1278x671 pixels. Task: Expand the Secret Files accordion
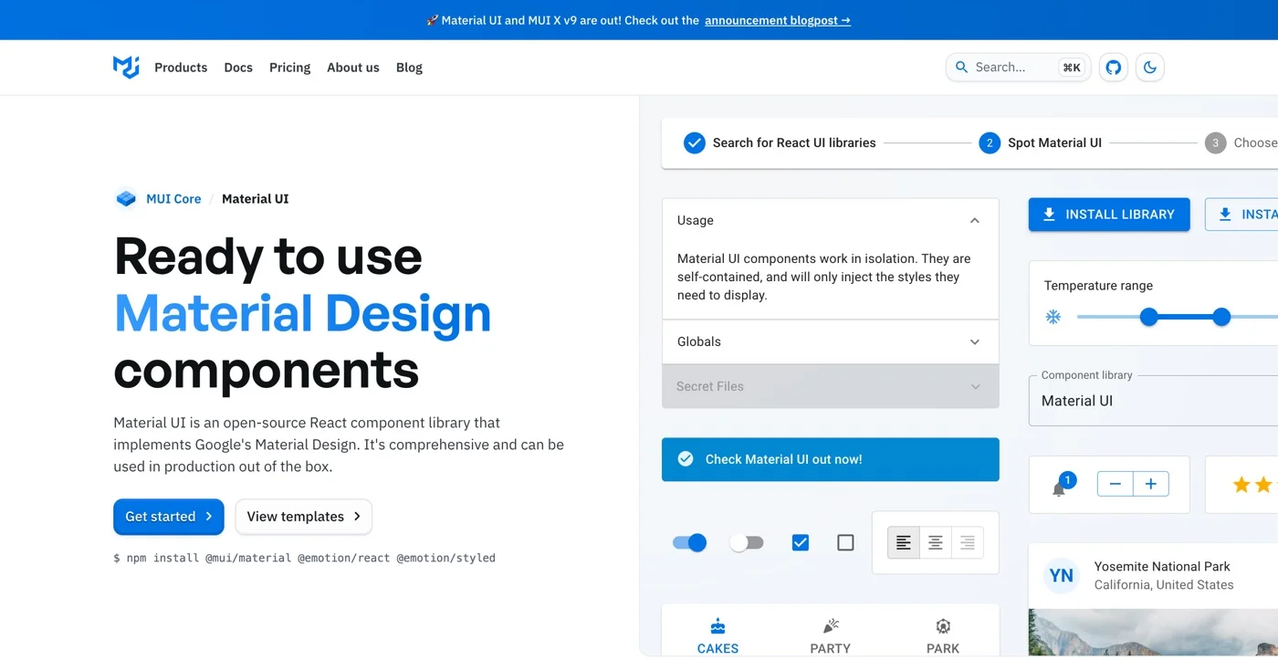coord(830,386)
